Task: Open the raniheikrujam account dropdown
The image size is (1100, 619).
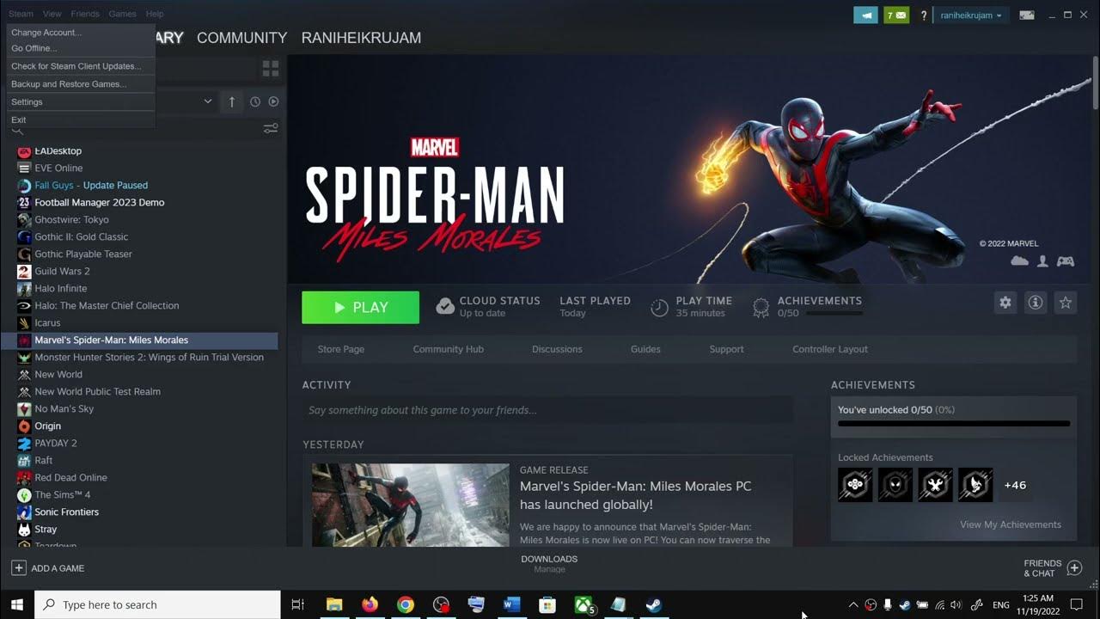Action: pos(971,15)
